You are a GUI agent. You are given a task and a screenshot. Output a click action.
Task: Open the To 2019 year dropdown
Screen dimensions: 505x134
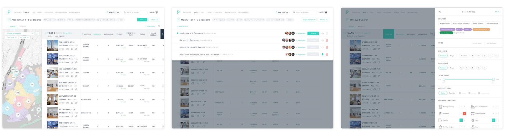click(24, 38)
